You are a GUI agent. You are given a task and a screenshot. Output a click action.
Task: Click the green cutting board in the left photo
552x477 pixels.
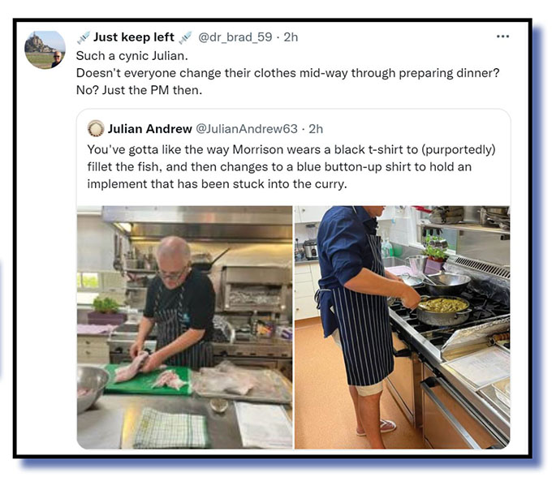(148, 379)
